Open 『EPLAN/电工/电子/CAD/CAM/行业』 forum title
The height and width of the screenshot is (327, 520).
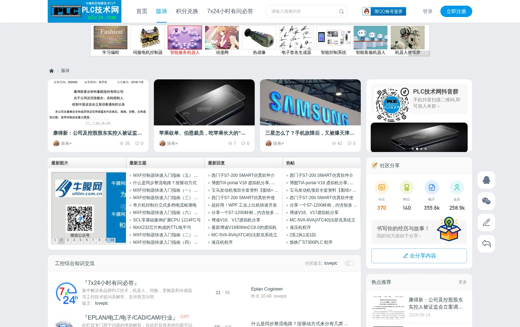(130, 317)
